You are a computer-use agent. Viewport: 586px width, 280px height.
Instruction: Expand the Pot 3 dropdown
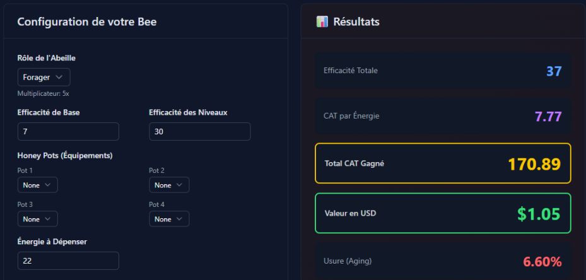pos(37,219)
